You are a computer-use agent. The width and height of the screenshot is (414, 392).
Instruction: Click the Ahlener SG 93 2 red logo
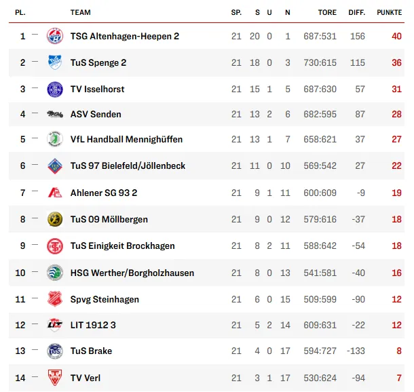click(54, 193)
